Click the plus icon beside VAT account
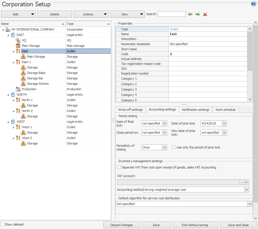 pos(247,182)
